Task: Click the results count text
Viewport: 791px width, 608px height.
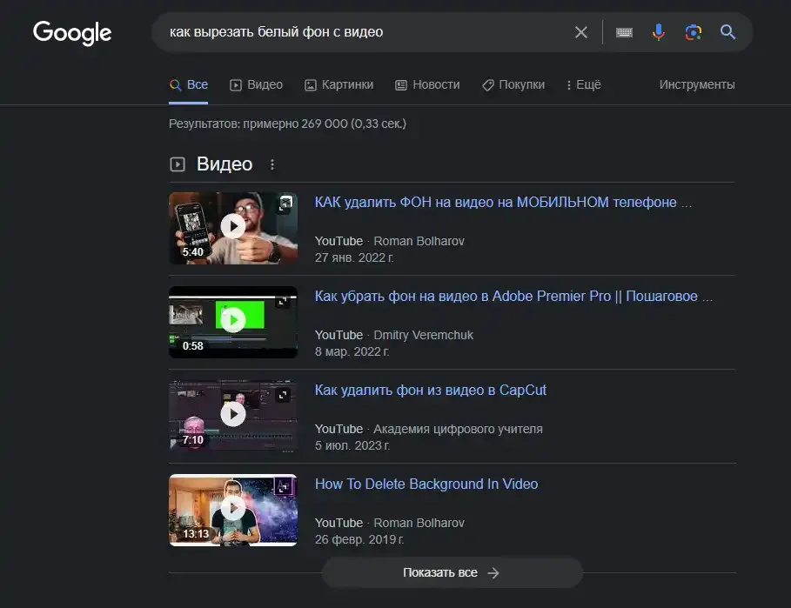Action: (x=287, y=124)
